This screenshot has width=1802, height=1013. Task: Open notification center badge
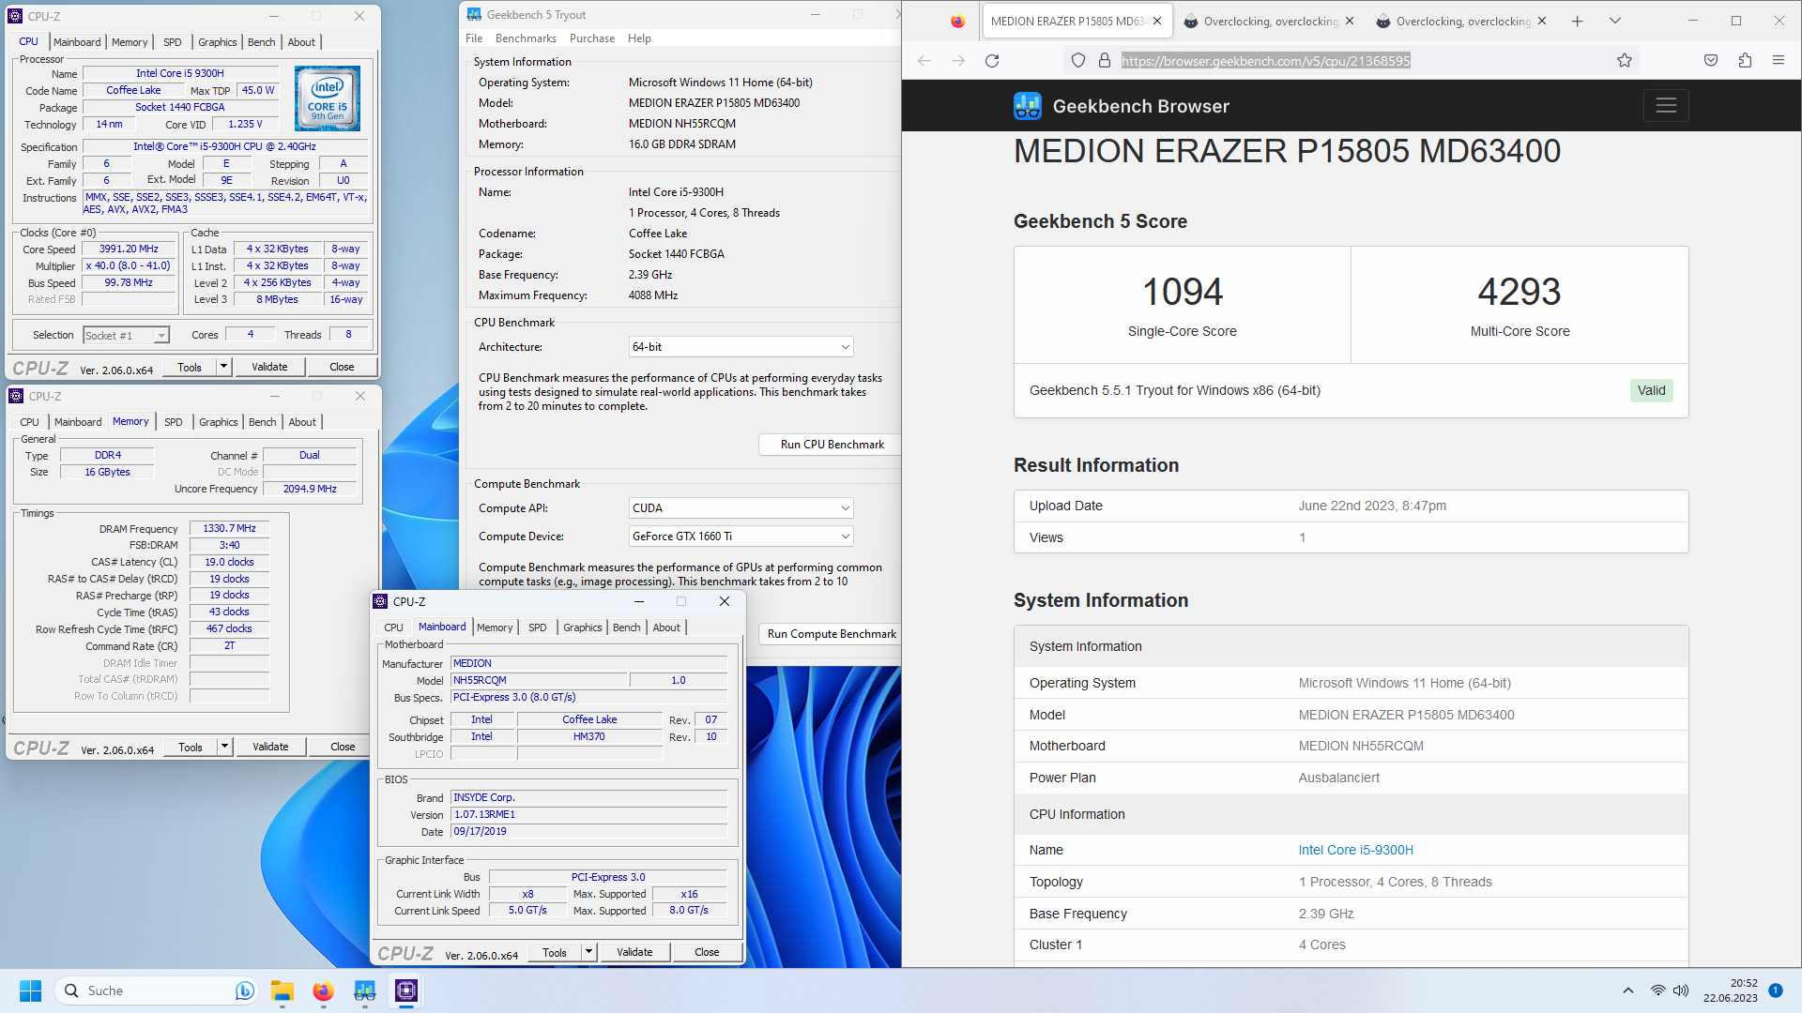click(1776, 990)
